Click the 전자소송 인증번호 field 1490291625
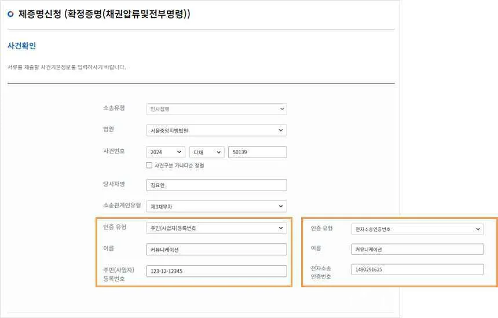Viewport: 498px width, 318px height. click(x=418, y=269)
